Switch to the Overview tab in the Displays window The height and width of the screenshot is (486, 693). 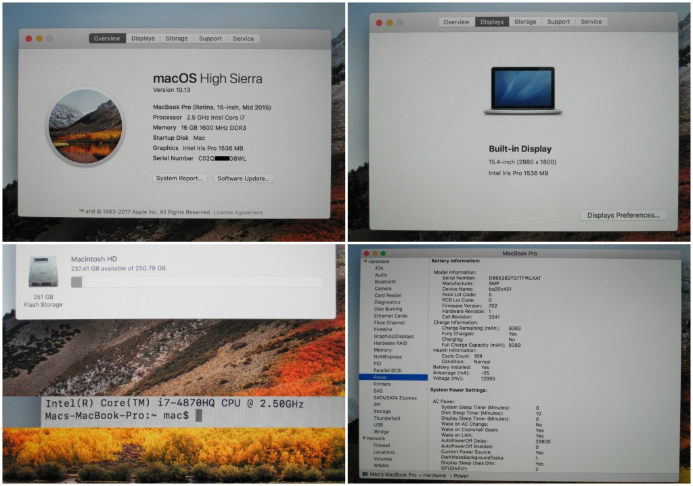click(457, 22)
